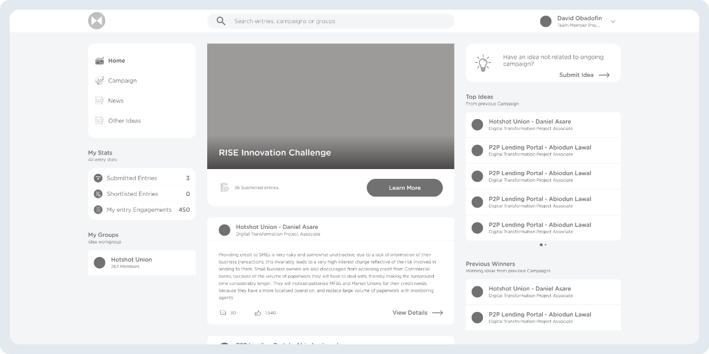Open the RISE Innovation Challenge banner image

point(331,106)
